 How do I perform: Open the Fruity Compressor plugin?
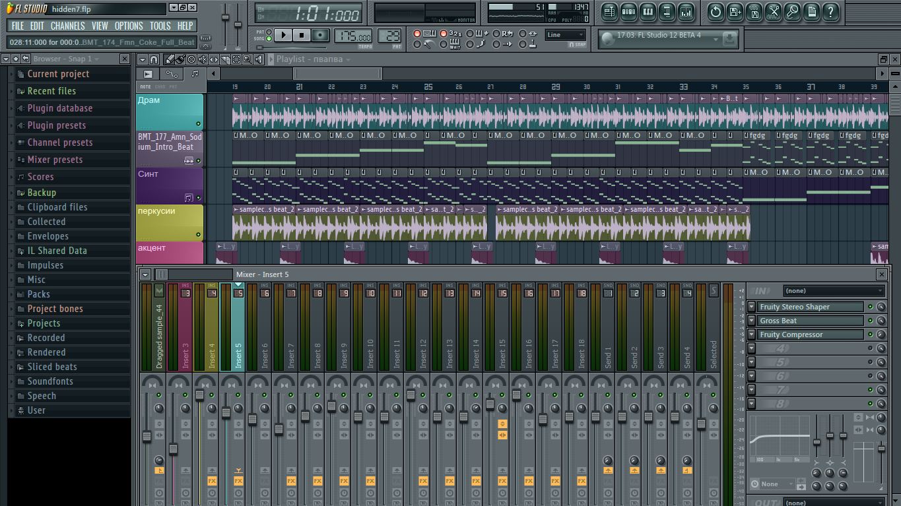point(811,334)
